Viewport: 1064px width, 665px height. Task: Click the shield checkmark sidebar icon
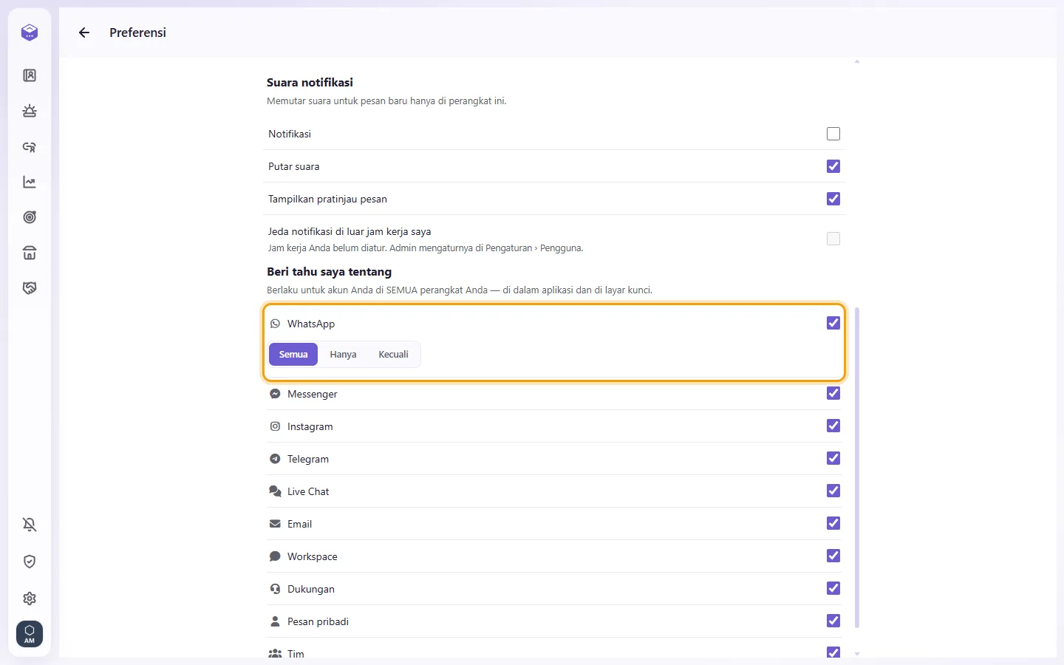pyautogui.click(x=30, y=562)
